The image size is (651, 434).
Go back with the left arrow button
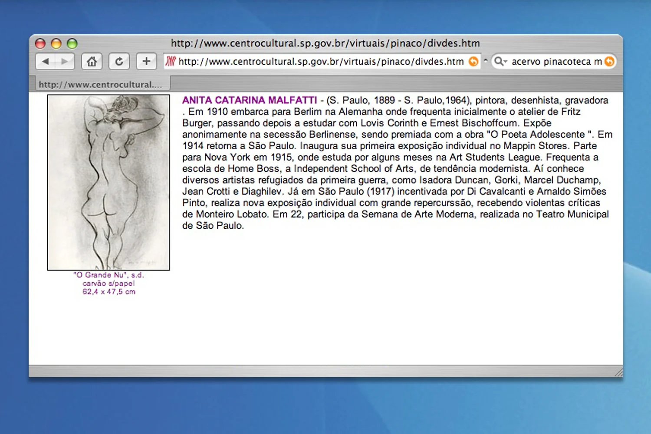45,61
